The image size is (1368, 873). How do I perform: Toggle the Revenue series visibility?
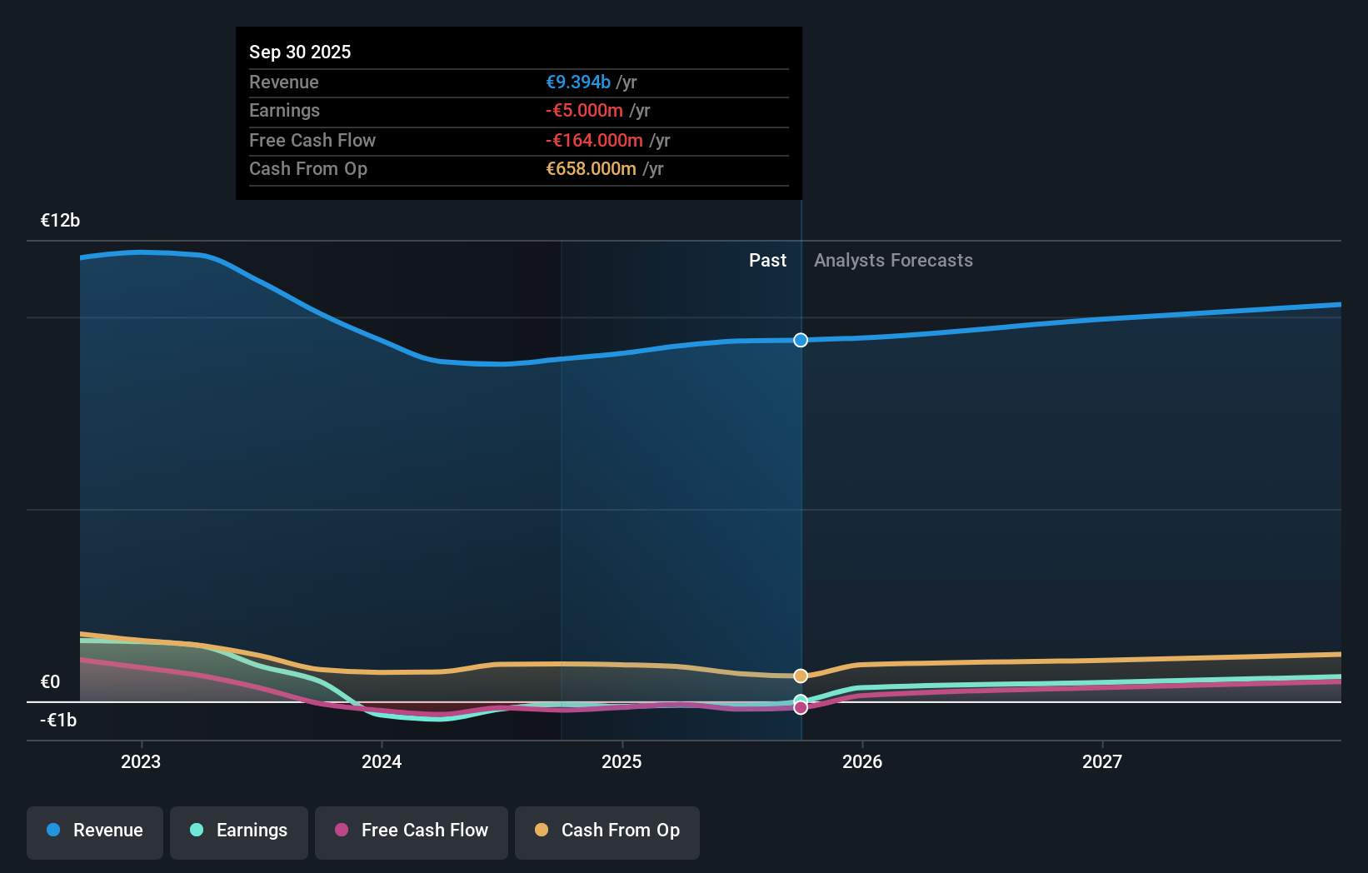click(94, 831)
